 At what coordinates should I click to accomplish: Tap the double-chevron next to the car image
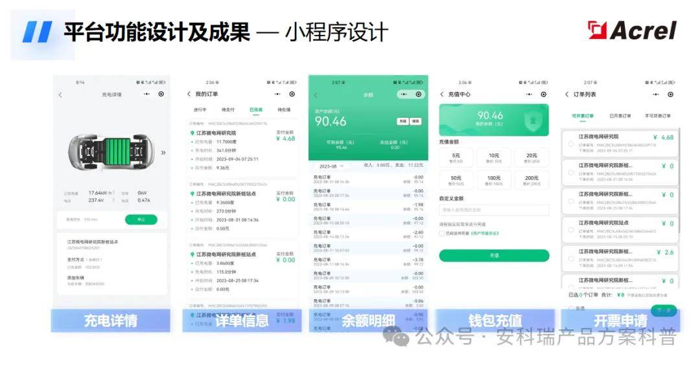click(x=163, y=153)
